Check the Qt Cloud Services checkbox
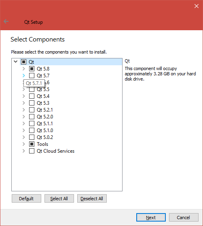 click(32, 151)
